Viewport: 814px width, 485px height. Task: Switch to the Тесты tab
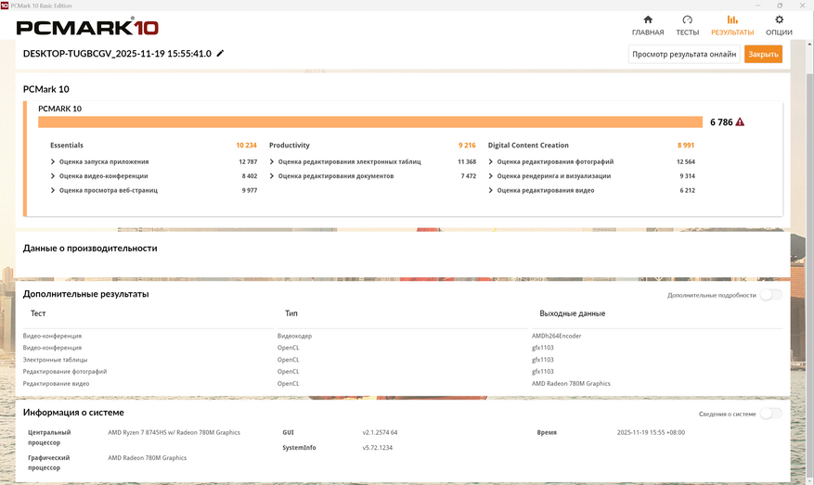tap(688, 25)
